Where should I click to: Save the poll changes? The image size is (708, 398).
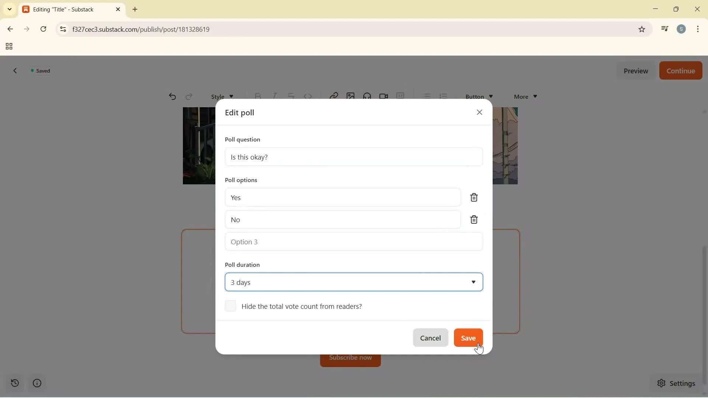tap(468, 338)
